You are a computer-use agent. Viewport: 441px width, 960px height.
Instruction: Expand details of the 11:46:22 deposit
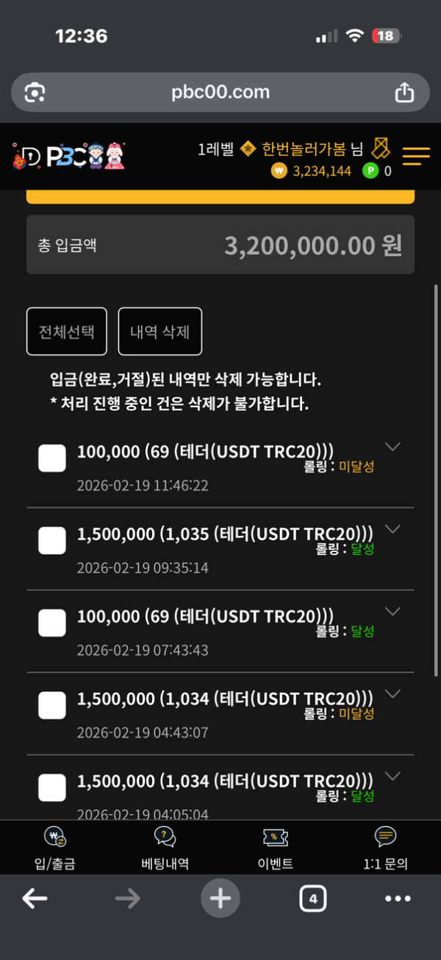(x=393, y=447)
